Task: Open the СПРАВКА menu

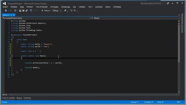Action: coord(117,7)
